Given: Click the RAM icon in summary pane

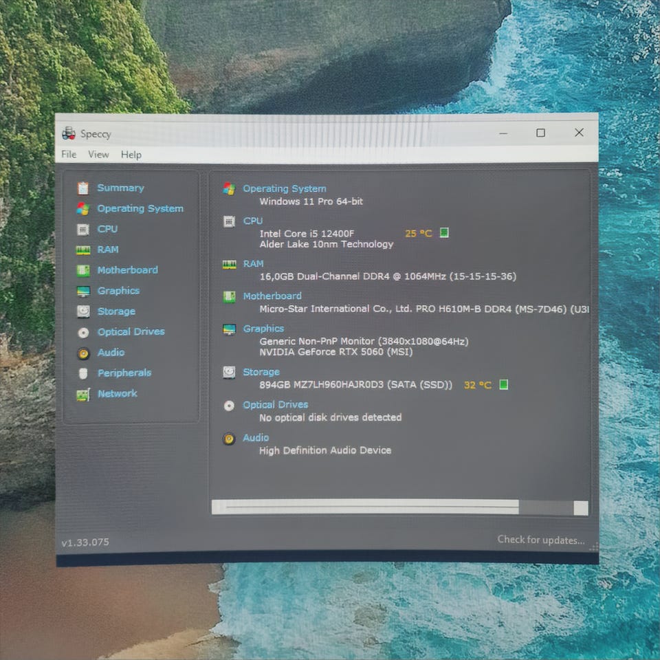Looking at the screenshot, I should click(230, 265).
